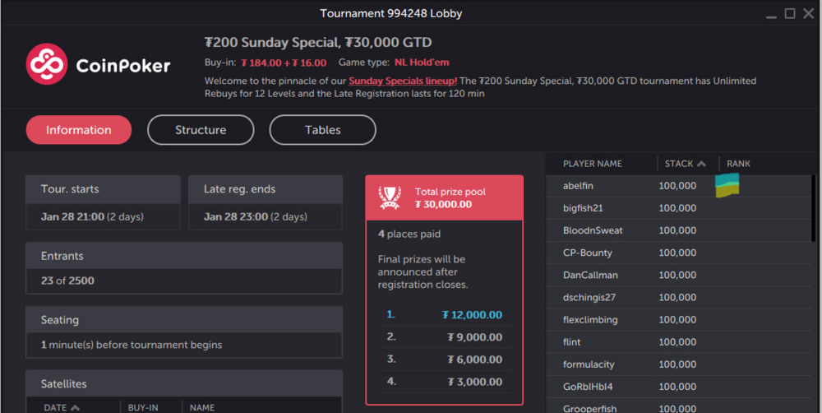Maximize the tournament lobby window
This screenshot has width=822, height=413.
point(789,14)
